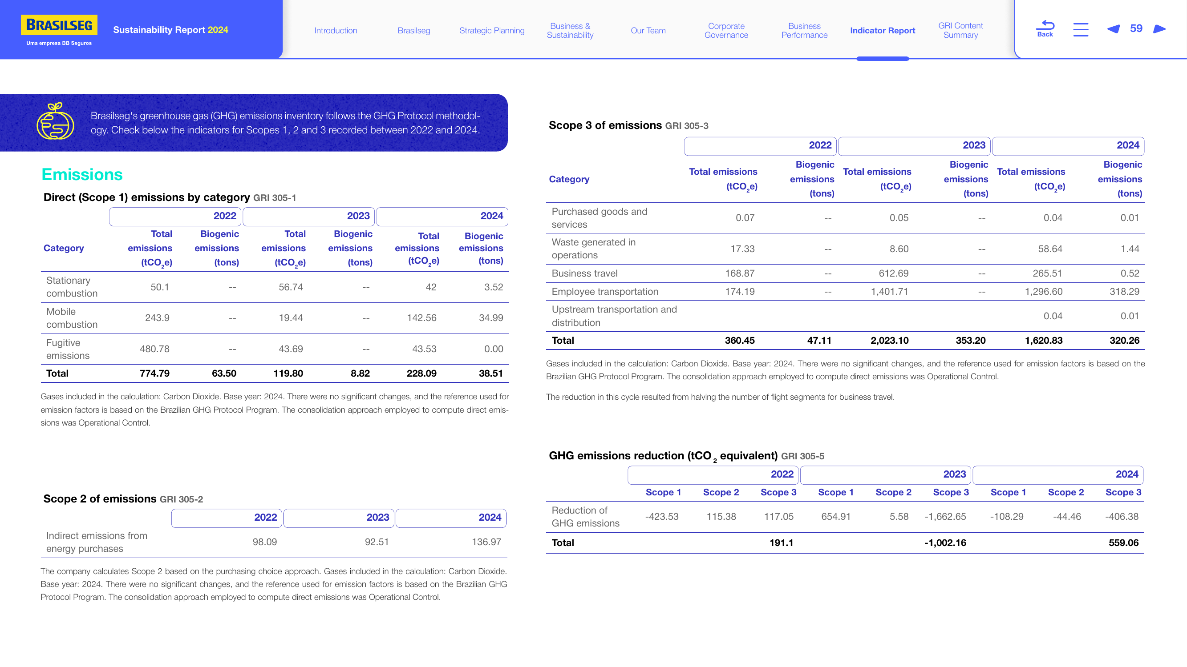Go to next page arrow

[1159, 29]
